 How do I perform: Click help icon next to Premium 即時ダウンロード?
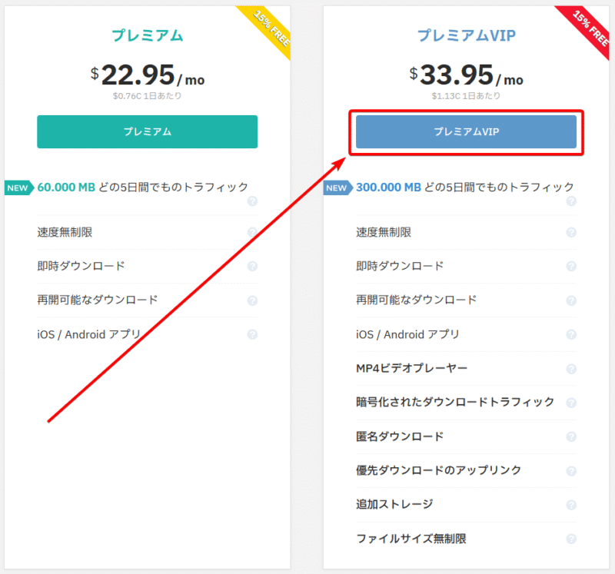click(x=252, y=266)
